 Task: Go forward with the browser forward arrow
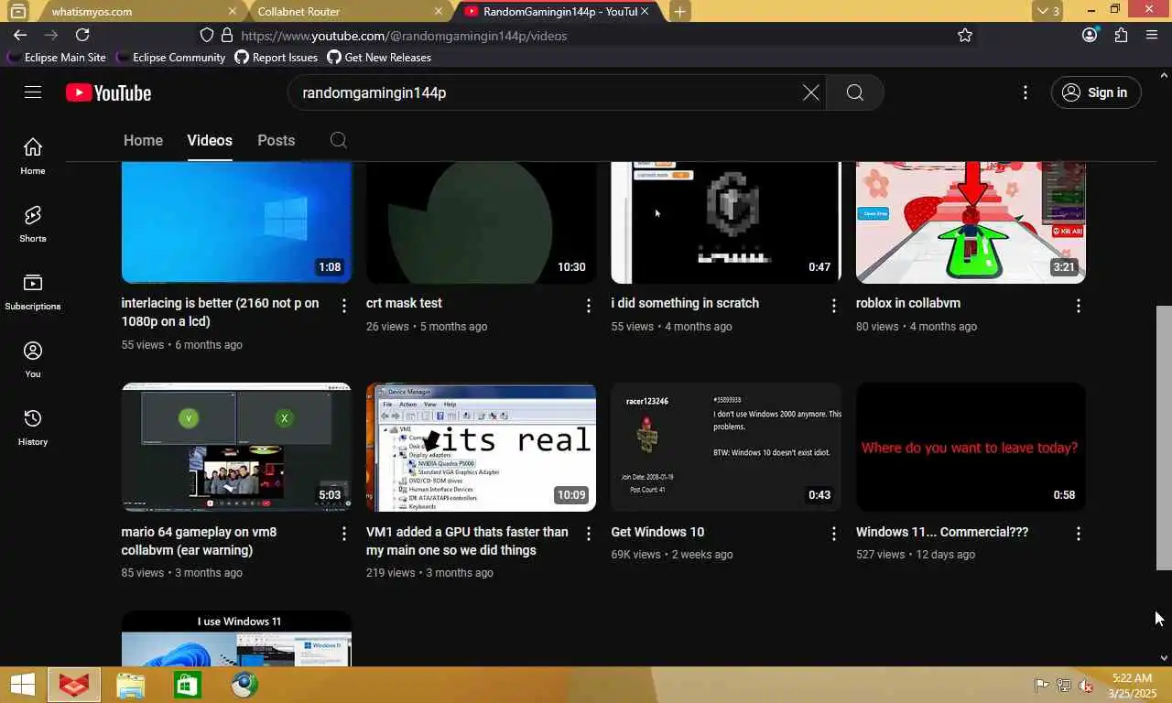[x=51, y=35]
